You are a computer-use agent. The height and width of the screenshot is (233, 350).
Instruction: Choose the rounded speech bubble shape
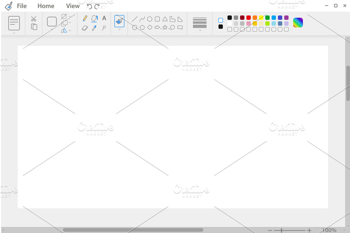coord(172,27)
